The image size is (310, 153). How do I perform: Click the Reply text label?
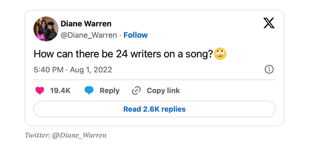coord(109,91)
